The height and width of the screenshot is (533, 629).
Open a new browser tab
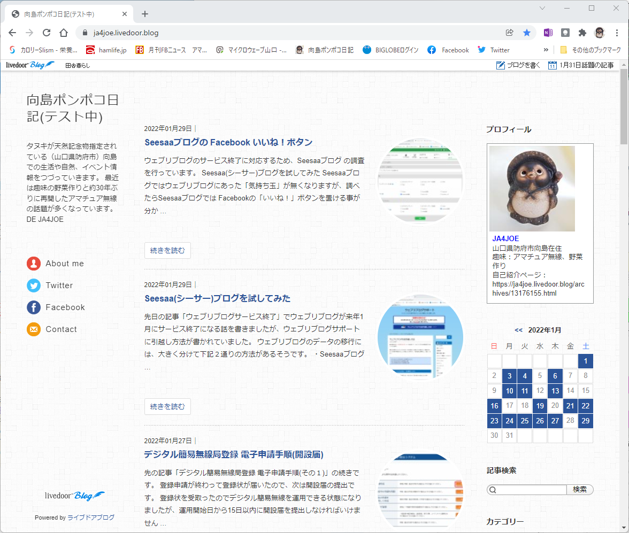145,14
